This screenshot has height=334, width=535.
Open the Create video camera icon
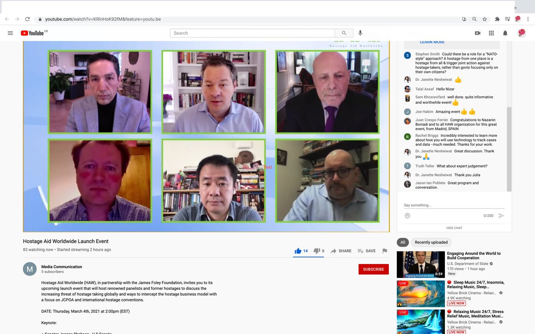(477, 33)
